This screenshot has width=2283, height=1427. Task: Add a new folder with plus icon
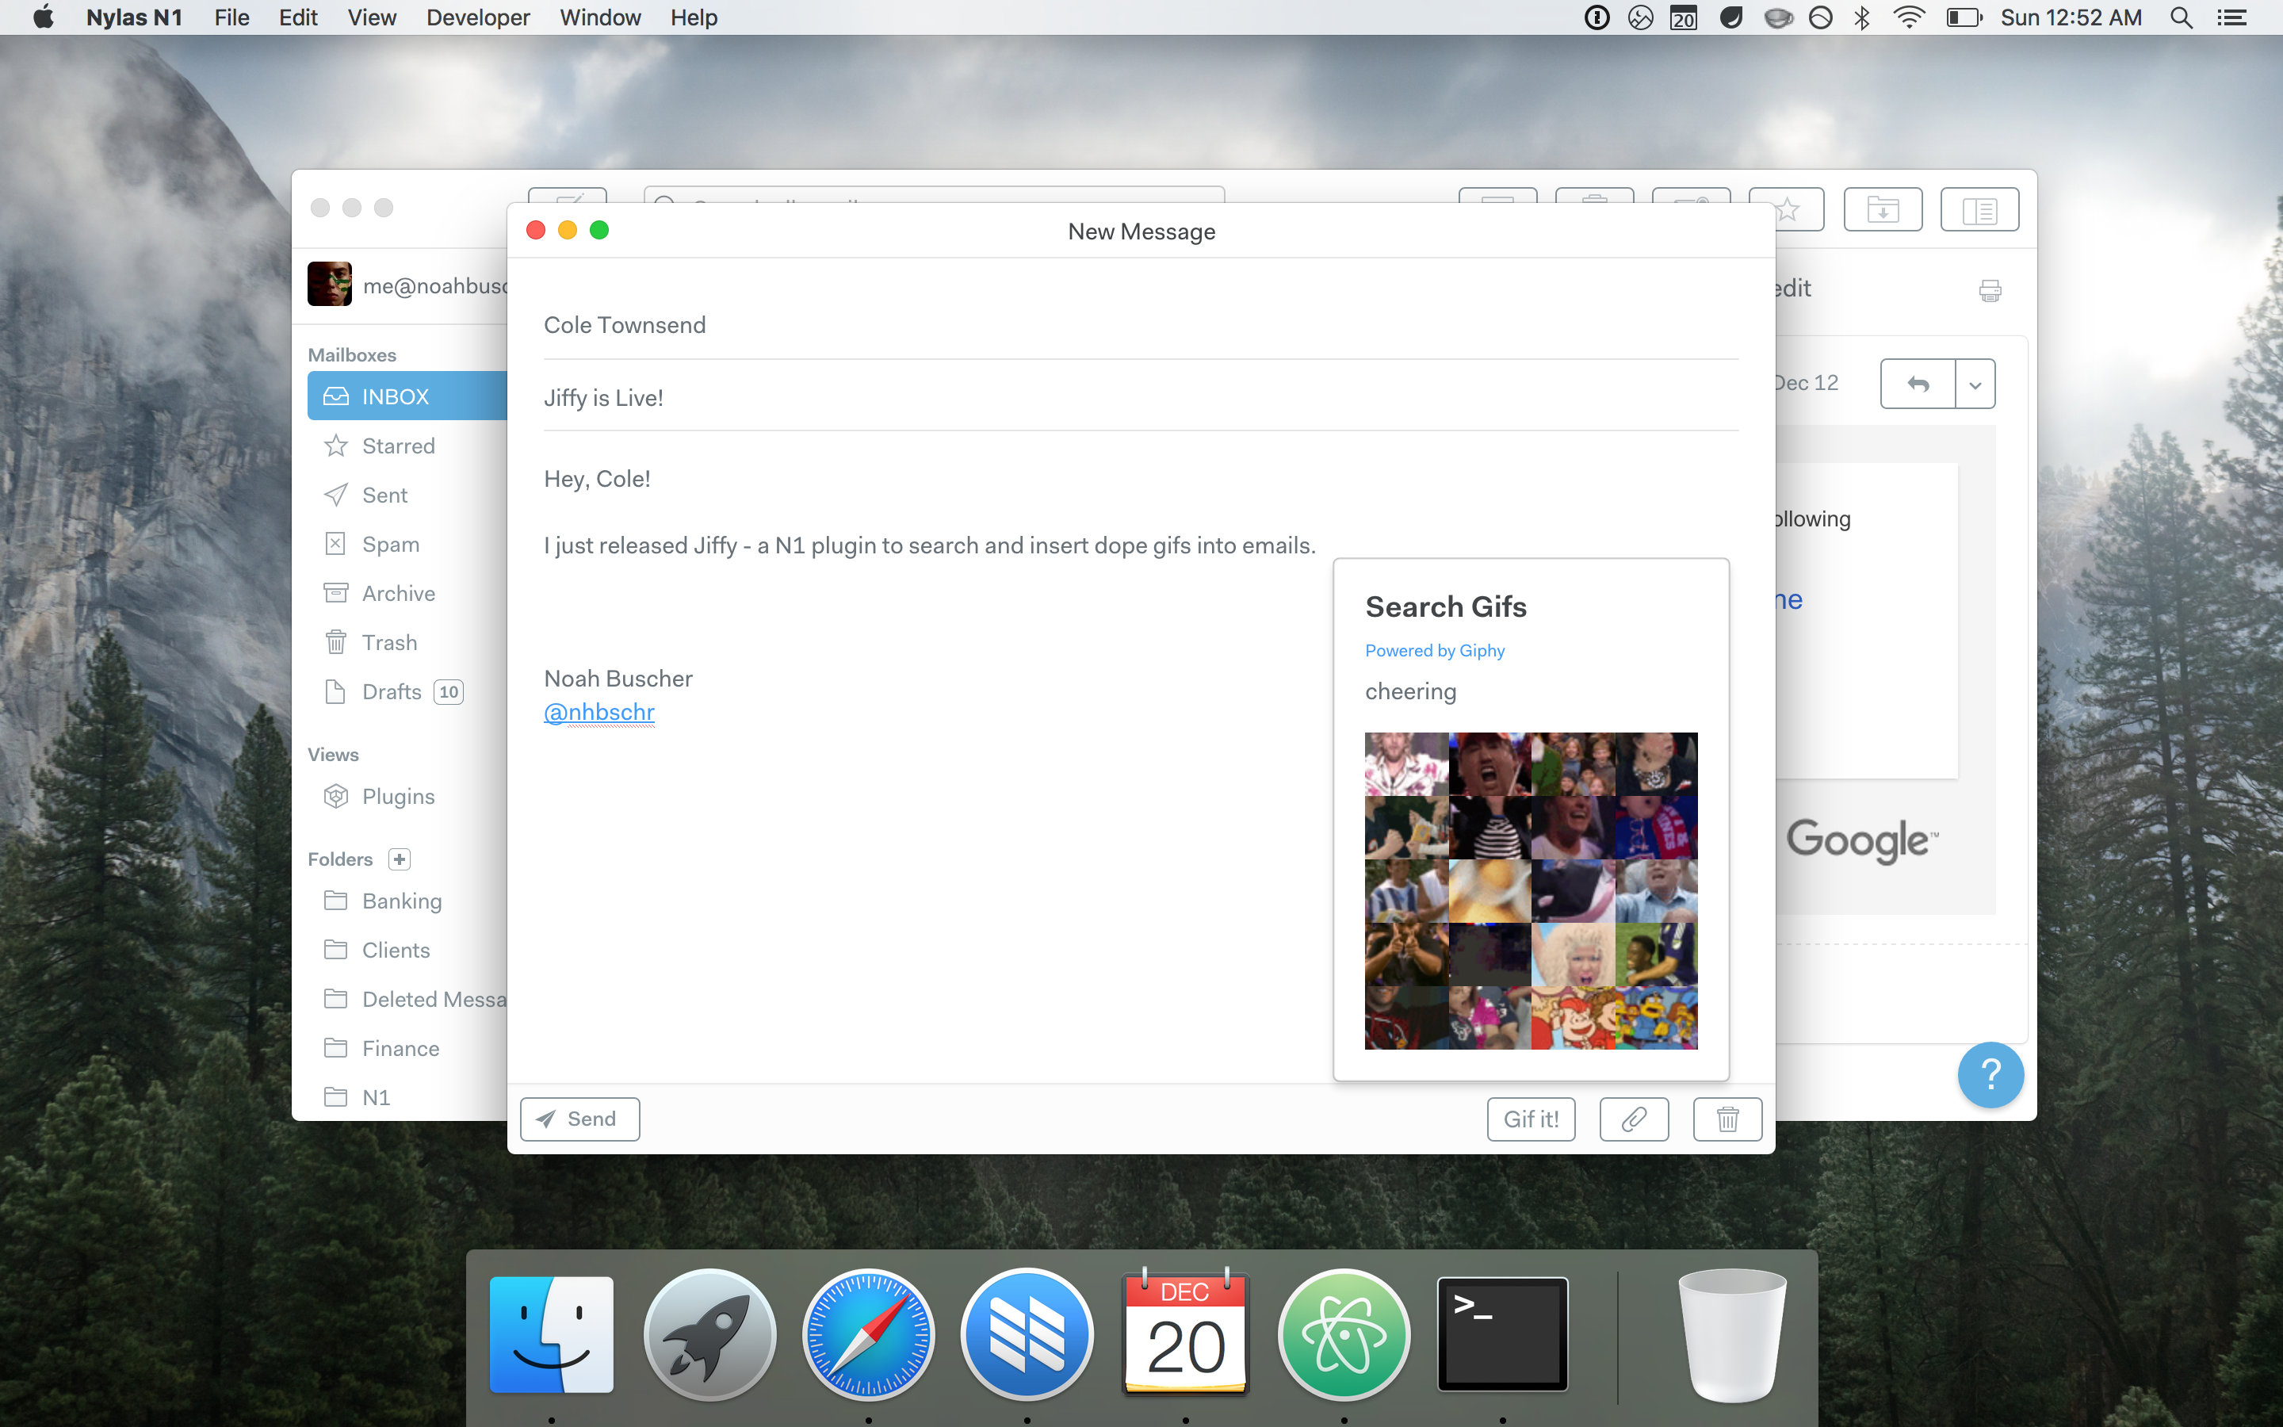[399, 859]
